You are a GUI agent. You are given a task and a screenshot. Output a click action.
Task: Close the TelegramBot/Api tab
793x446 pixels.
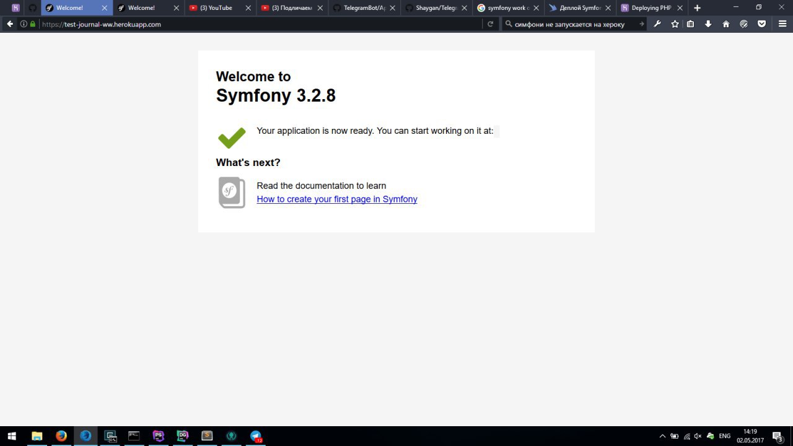[392, 8]
